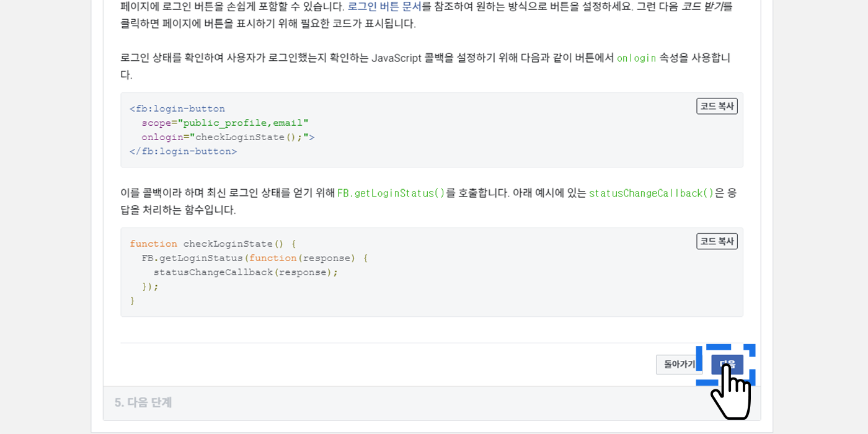
Task: Click the scope="public_profile,email" code line
Action: pyautogui.click(x=225, y=123)
